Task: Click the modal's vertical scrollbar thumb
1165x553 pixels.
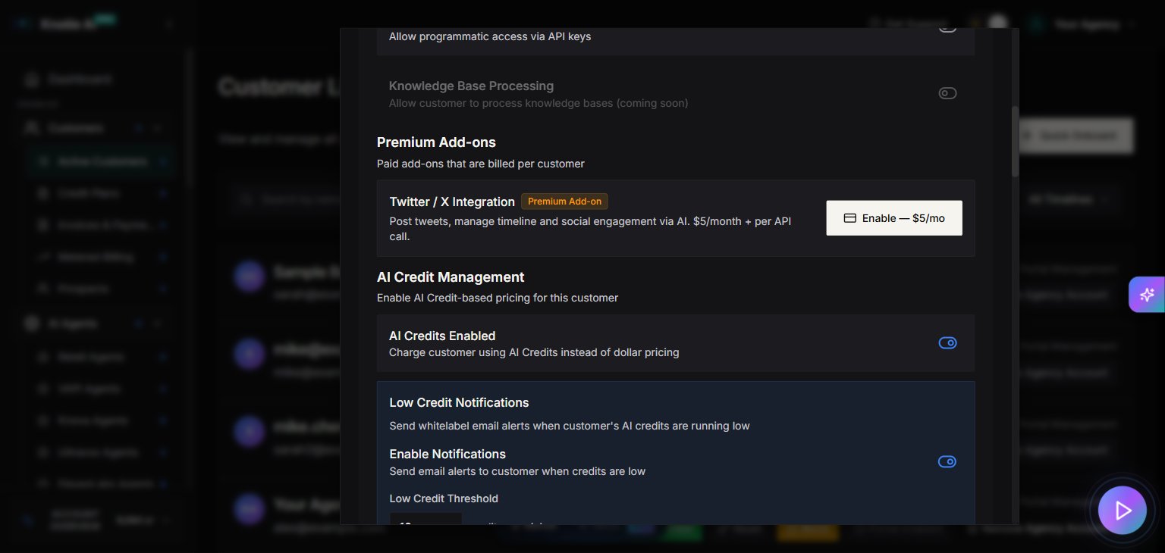Action: (x=1015, y=142)
